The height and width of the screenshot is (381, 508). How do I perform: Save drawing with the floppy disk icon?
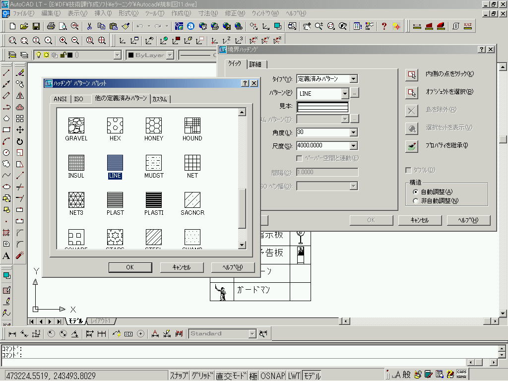36,26
